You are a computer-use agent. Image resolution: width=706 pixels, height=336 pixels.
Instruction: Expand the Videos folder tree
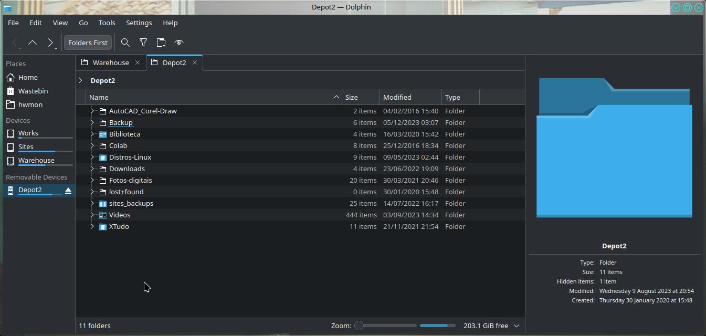92,215
